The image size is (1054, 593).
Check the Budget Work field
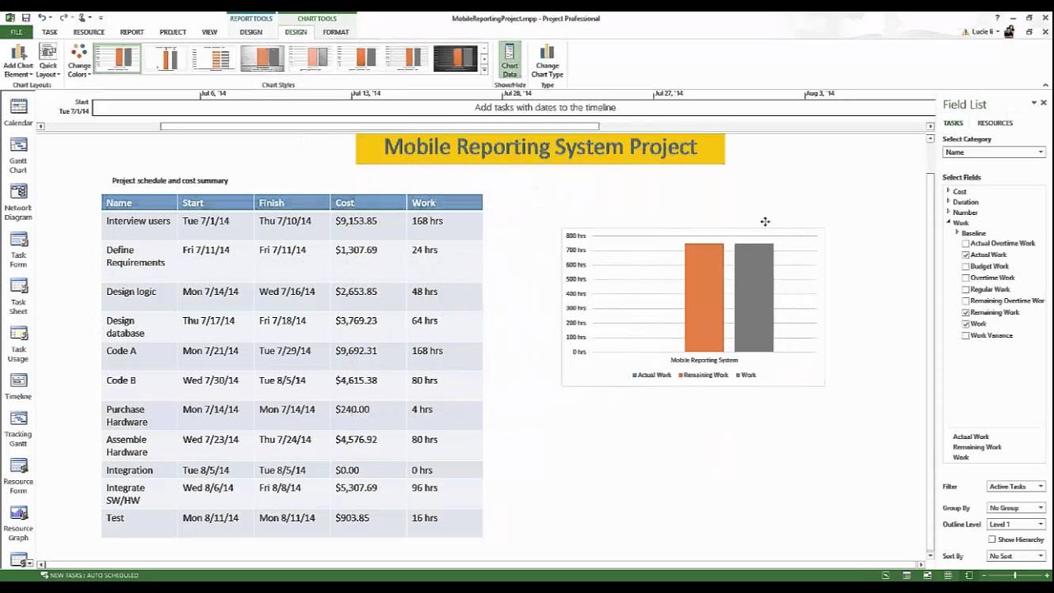(x=966, y=267)
